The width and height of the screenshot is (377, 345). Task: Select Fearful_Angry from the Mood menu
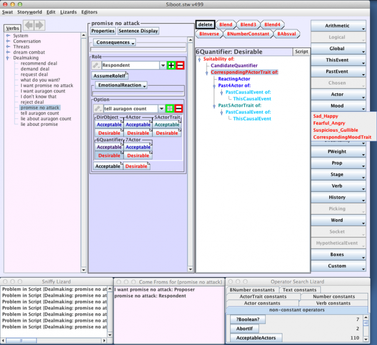(329, 123)
